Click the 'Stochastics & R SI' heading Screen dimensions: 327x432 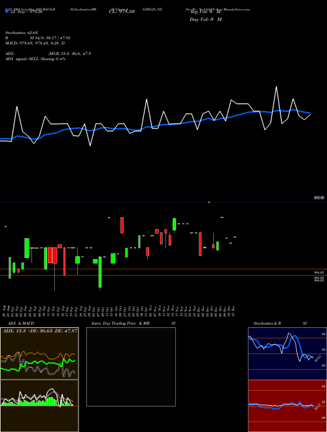tap(280, 323)
